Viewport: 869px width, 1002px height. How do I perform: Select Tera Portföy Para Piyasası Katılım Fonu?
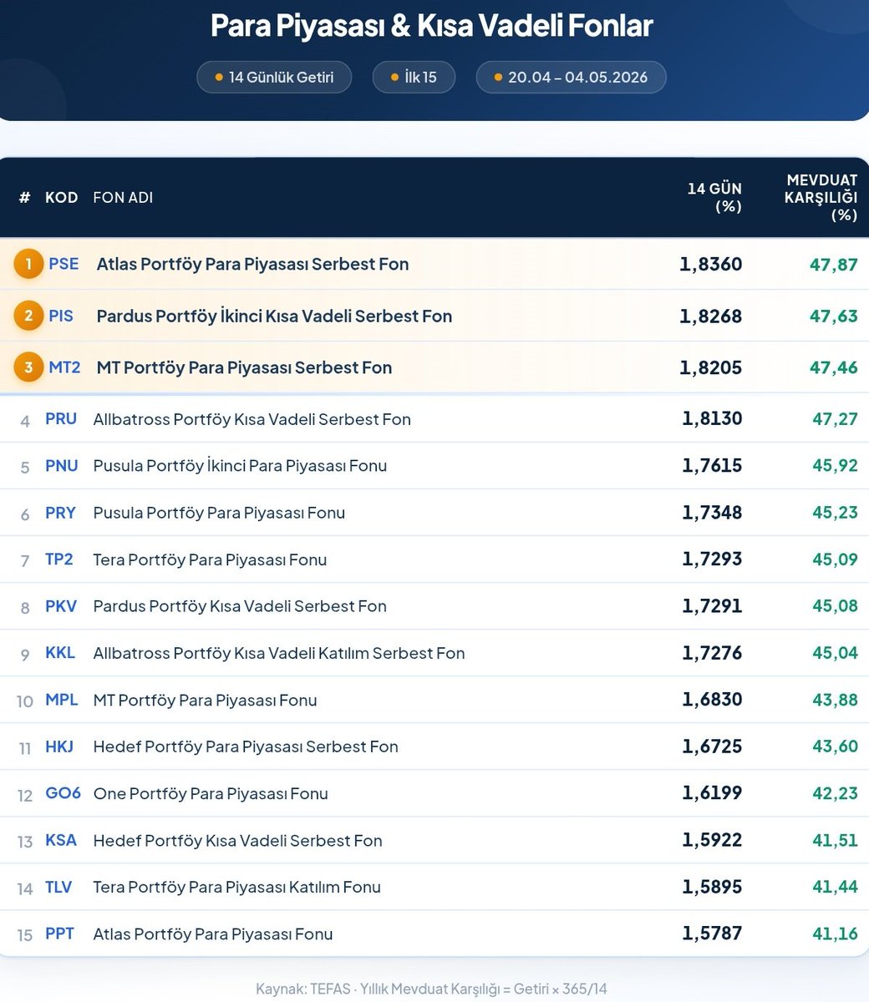point(237,888)
